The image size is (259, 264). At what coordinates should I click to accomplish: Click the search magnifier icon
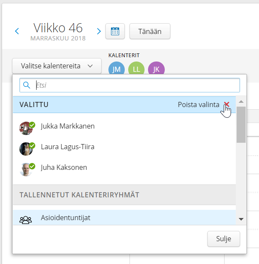click(x=27, y=85)
